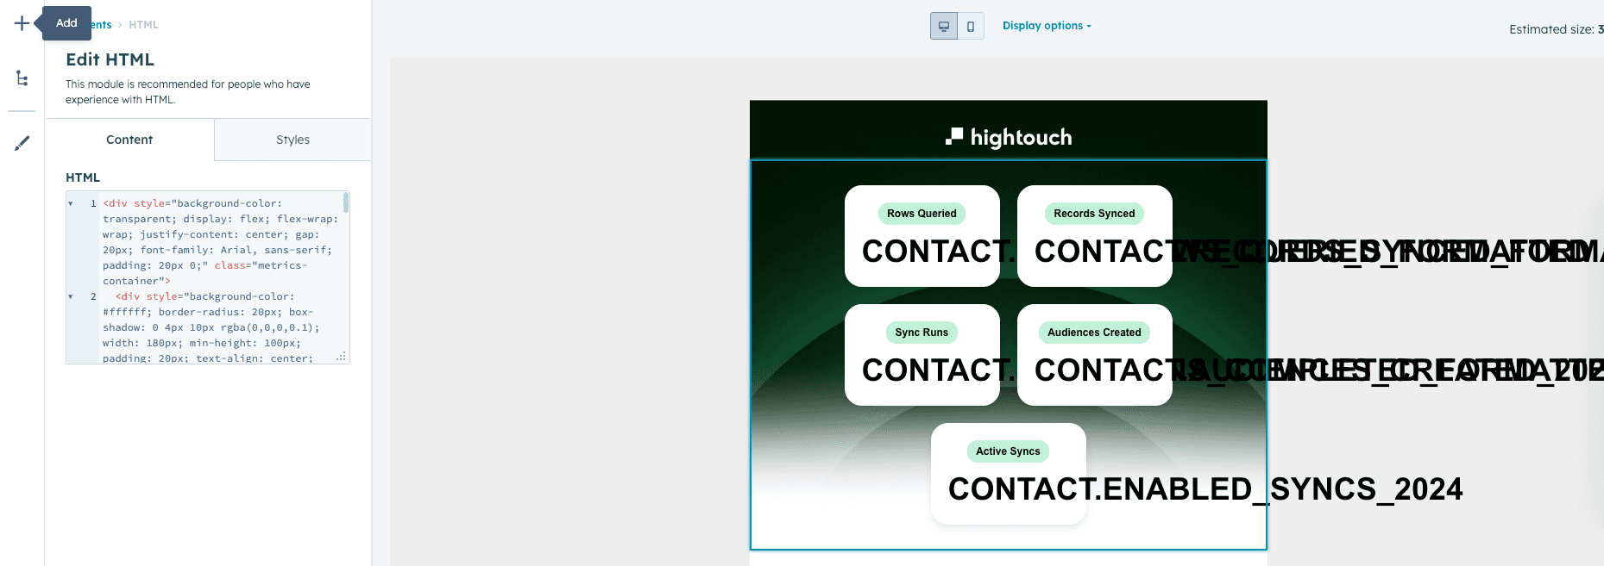The image size is (1604, 566).
Task: Open the content tree structure icon
Action: [22, 78]
